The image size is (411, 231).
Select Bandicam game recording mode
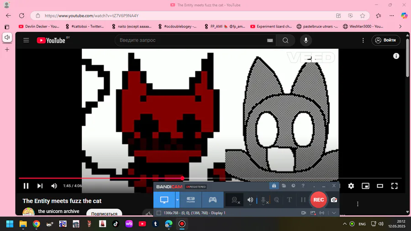click(212, 200)
